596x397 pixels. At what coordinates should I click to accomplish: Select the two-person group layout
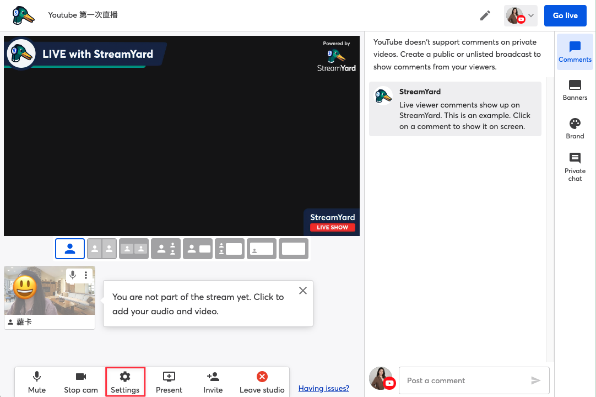pos(134,249)
